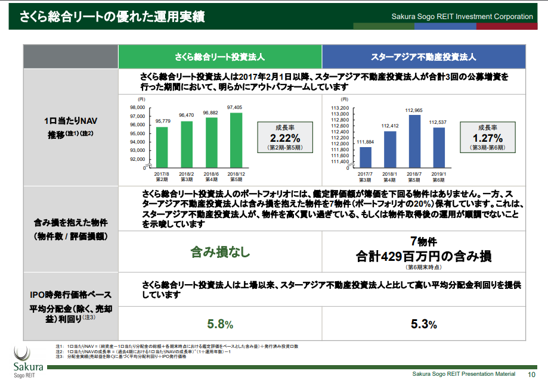Viewport: 548px width, 380px height.
Task: Click axis label 2017/8 第2期
Action: point(162,176)
